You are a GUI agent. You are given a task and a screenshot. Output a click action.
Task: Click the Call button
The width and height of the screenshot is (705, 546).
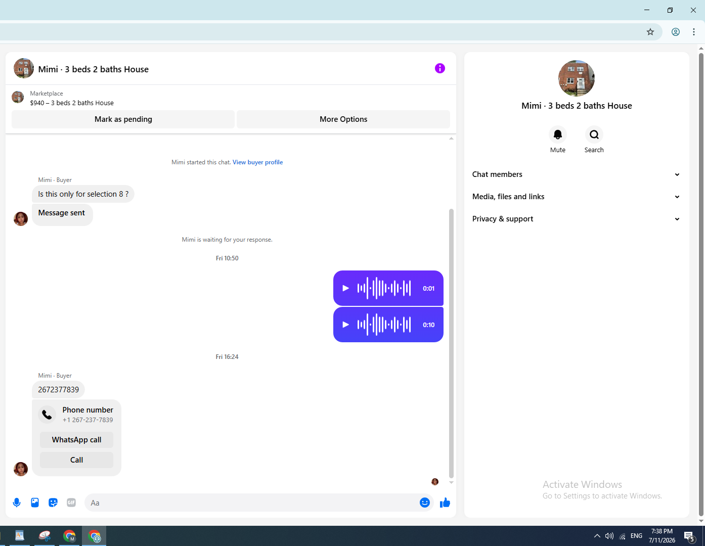(76, 460)
